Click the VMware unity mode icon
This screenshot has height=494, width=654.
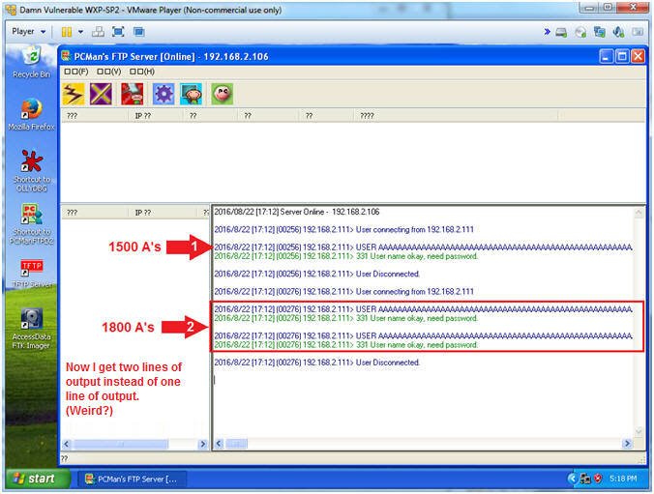coord(139,32)
